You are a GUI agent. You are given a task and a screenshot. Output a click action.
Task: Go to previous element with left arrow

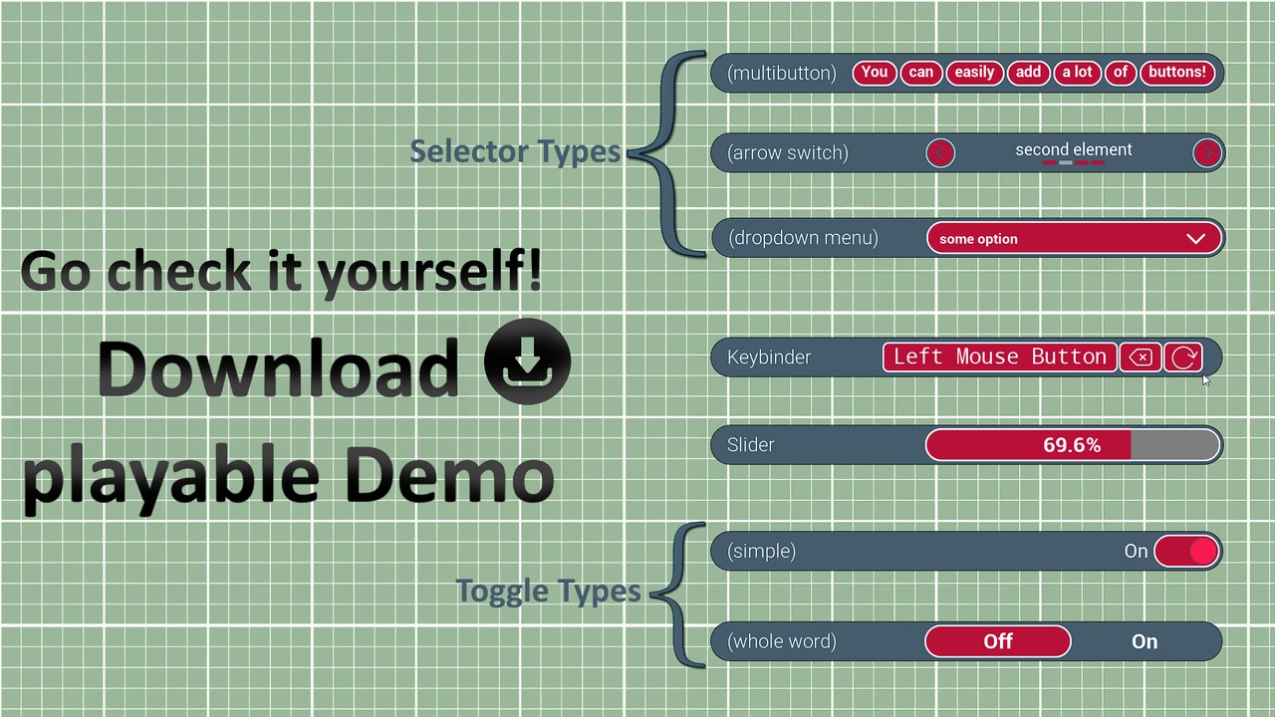click(x=940, y=152)
